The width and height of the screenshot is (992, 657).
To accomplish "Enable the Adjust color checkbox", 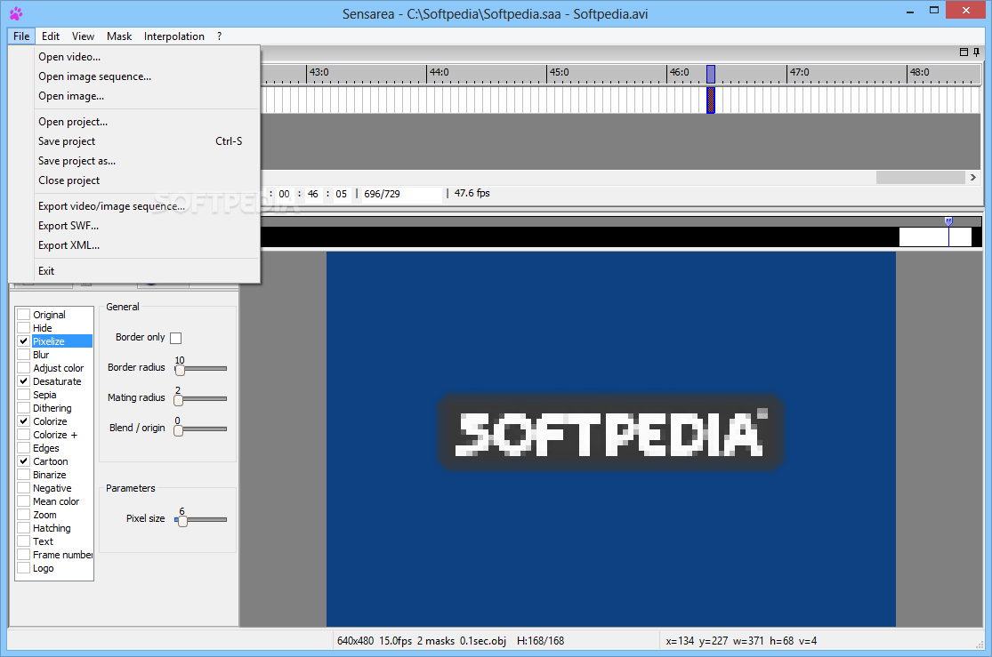I will click(x=23, y=367).
